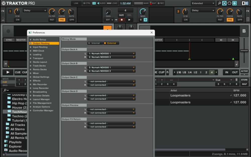The width and height of the screenshot is (251, 157).
Task: Click the loop recorder record button
Action: pos(122,20)
